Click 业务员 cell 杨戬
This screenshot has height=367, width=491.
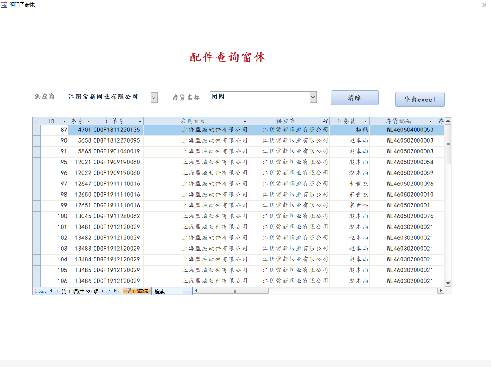350,130
